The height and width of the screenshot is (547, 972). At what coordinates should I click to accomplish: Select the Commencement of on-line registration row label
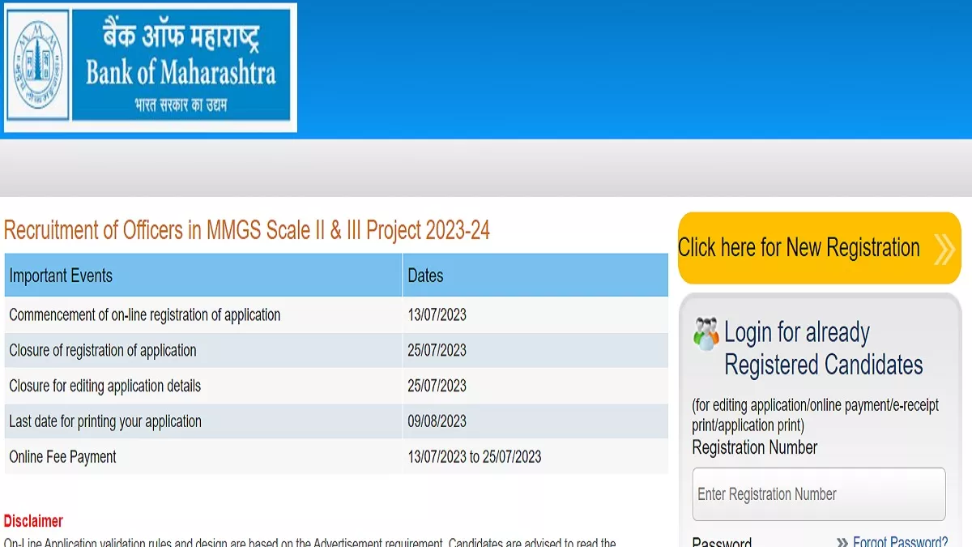(x=145, y=314)
